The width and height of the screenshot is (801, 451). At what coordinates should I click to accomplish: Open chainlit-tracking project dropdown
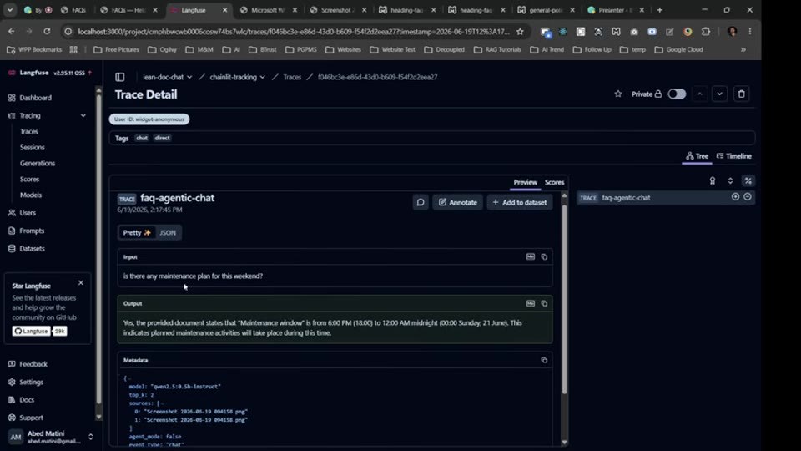pyautogui.click(x=237, y=77)
